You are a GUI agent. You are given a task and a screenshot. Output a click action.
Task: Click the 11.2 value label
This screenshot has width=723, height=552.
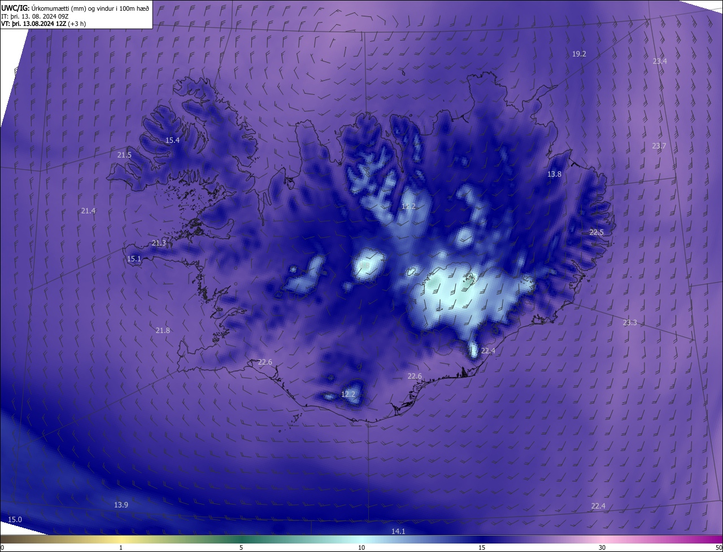coord(408,207)
